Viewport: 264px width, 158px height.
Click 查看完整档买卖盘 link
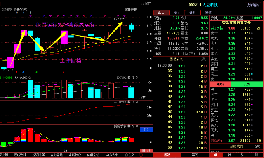pos(236,23)
